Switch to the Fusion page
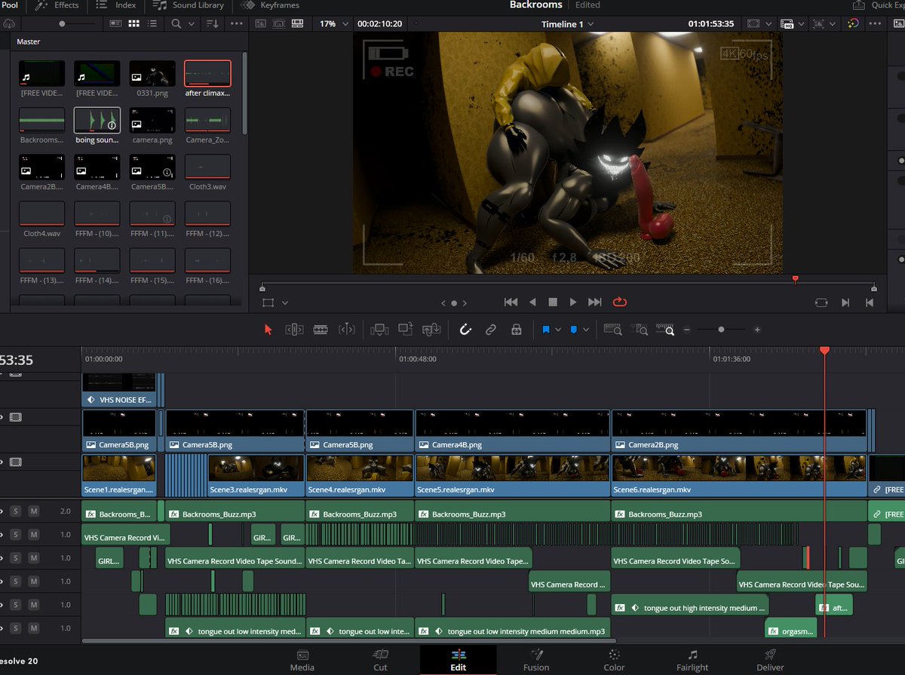The width and height of the screenshot is (905, 675). (536, 660)
